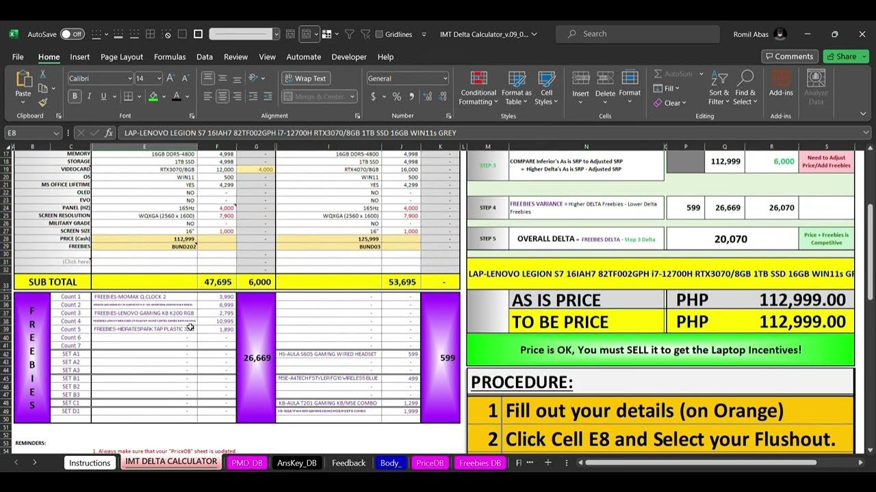876x492 pixels.
Task: Switch to the Formulas tab
Action: pyautogui.click(x=170, y=57)
